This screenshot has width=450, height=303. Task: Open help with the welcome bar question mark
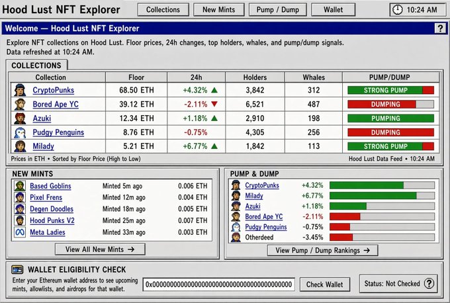[x=440, y=28]
